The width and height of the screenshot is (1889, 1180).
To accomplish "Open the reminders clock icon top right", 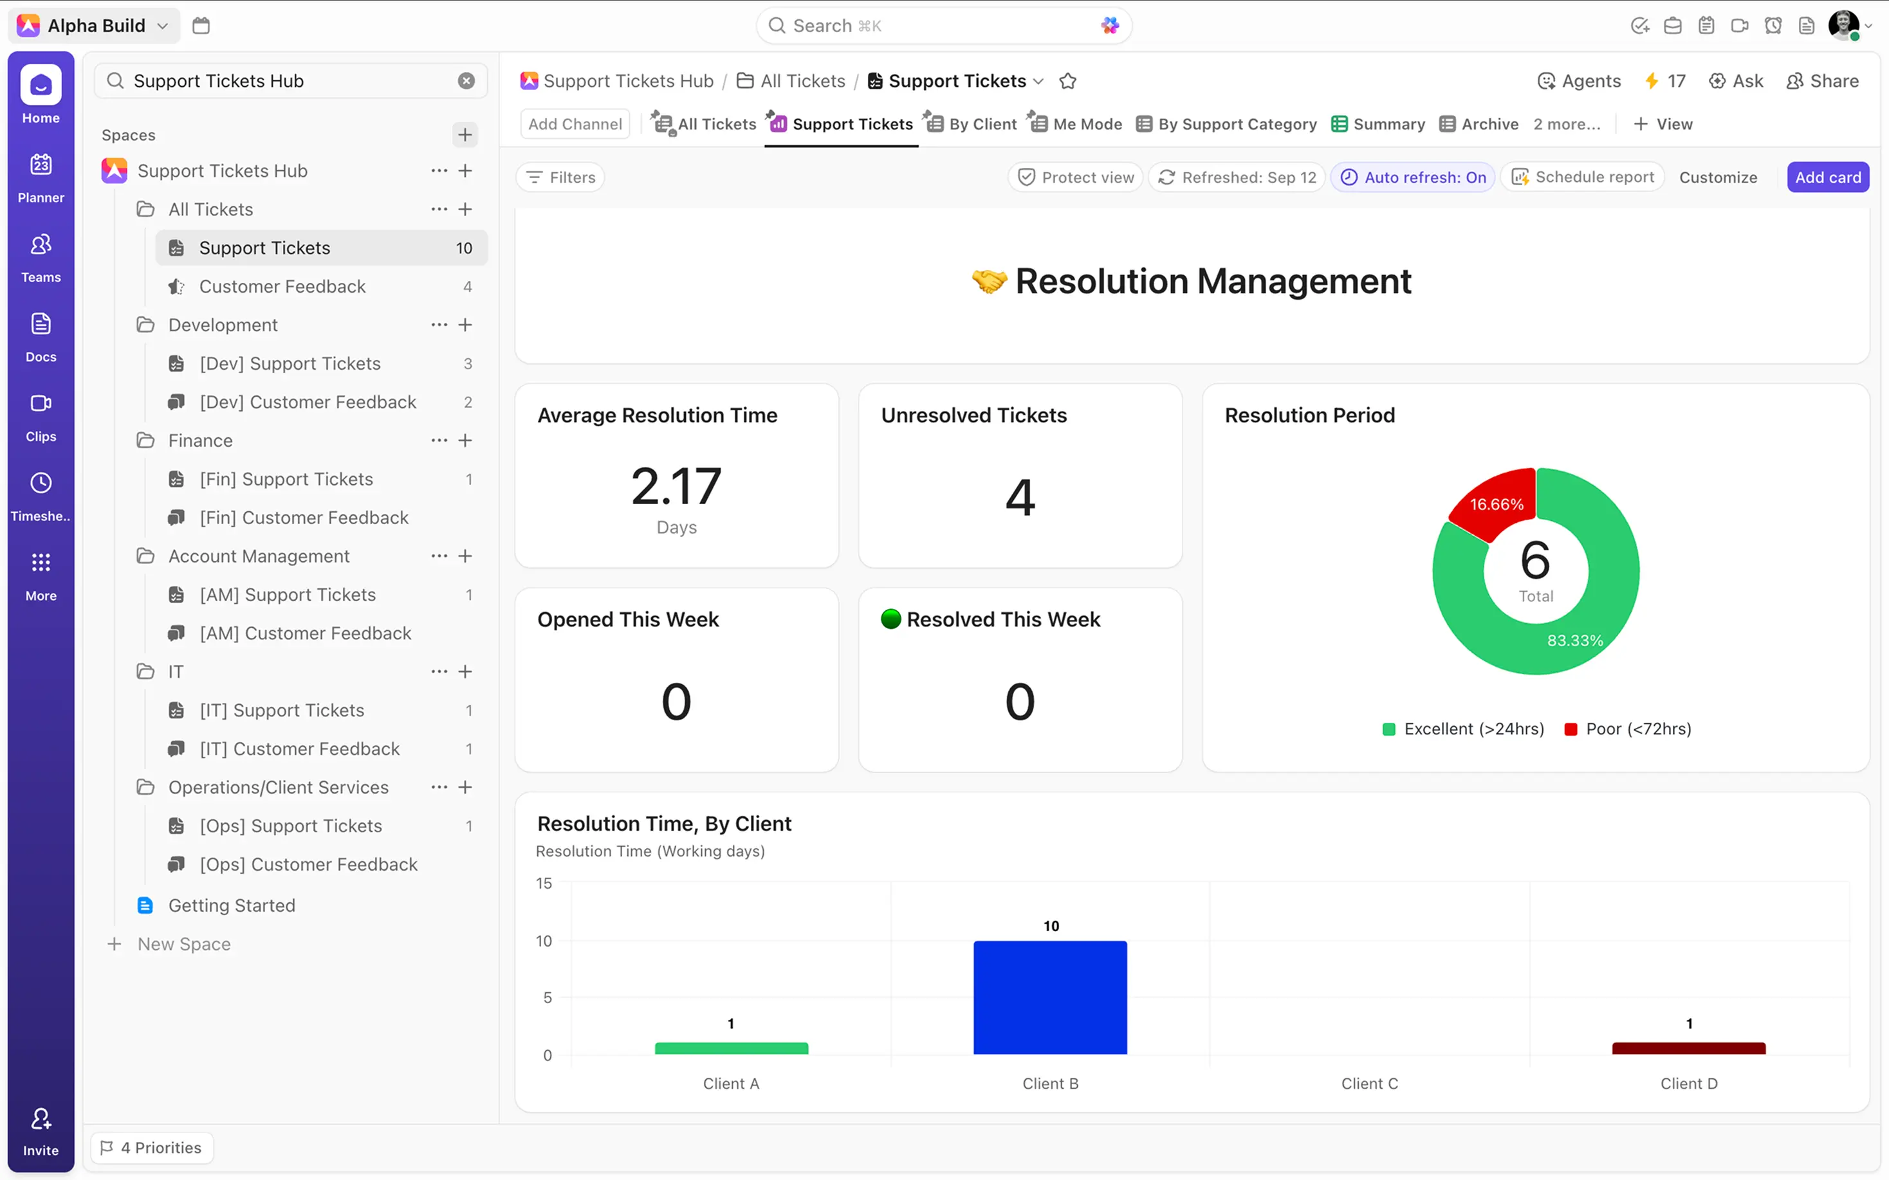I will pos(1773,25).
